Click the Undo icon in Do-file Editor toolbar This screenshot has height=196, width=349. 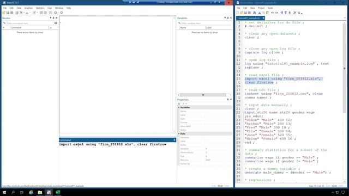pos(273,13)
